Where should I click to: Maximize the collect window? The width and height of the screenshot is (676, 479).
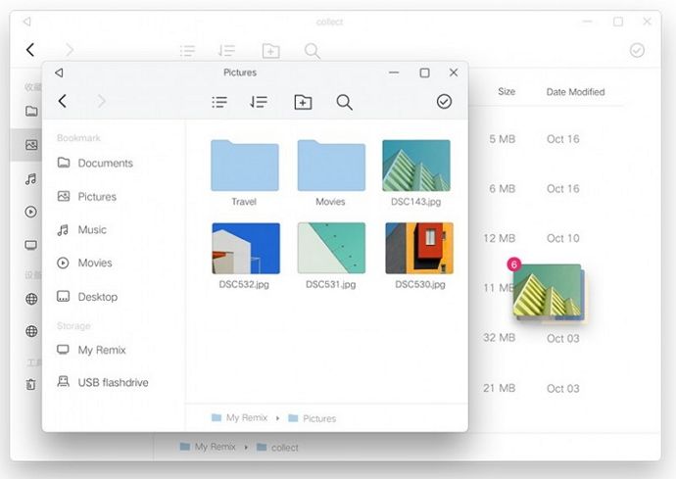pyautogui.click(x=618, y=22)
